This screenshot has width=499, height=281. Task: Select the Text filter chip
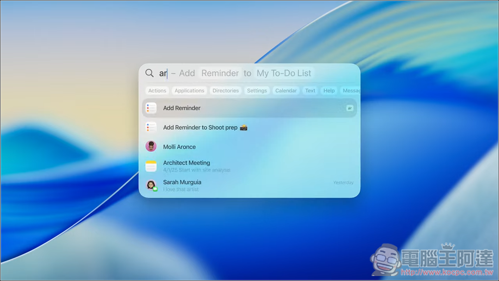click(310, 91)
